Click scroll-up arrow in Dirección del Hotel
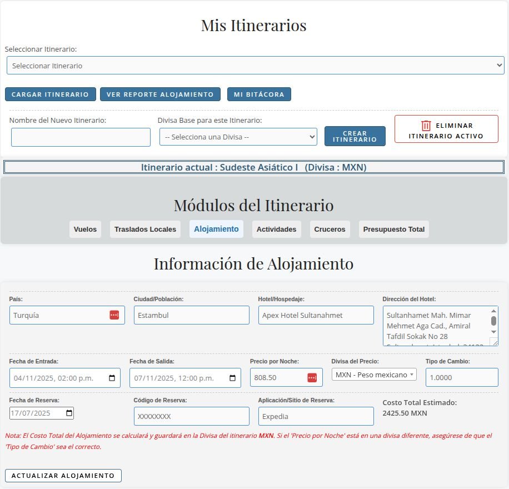 point(493,311)
